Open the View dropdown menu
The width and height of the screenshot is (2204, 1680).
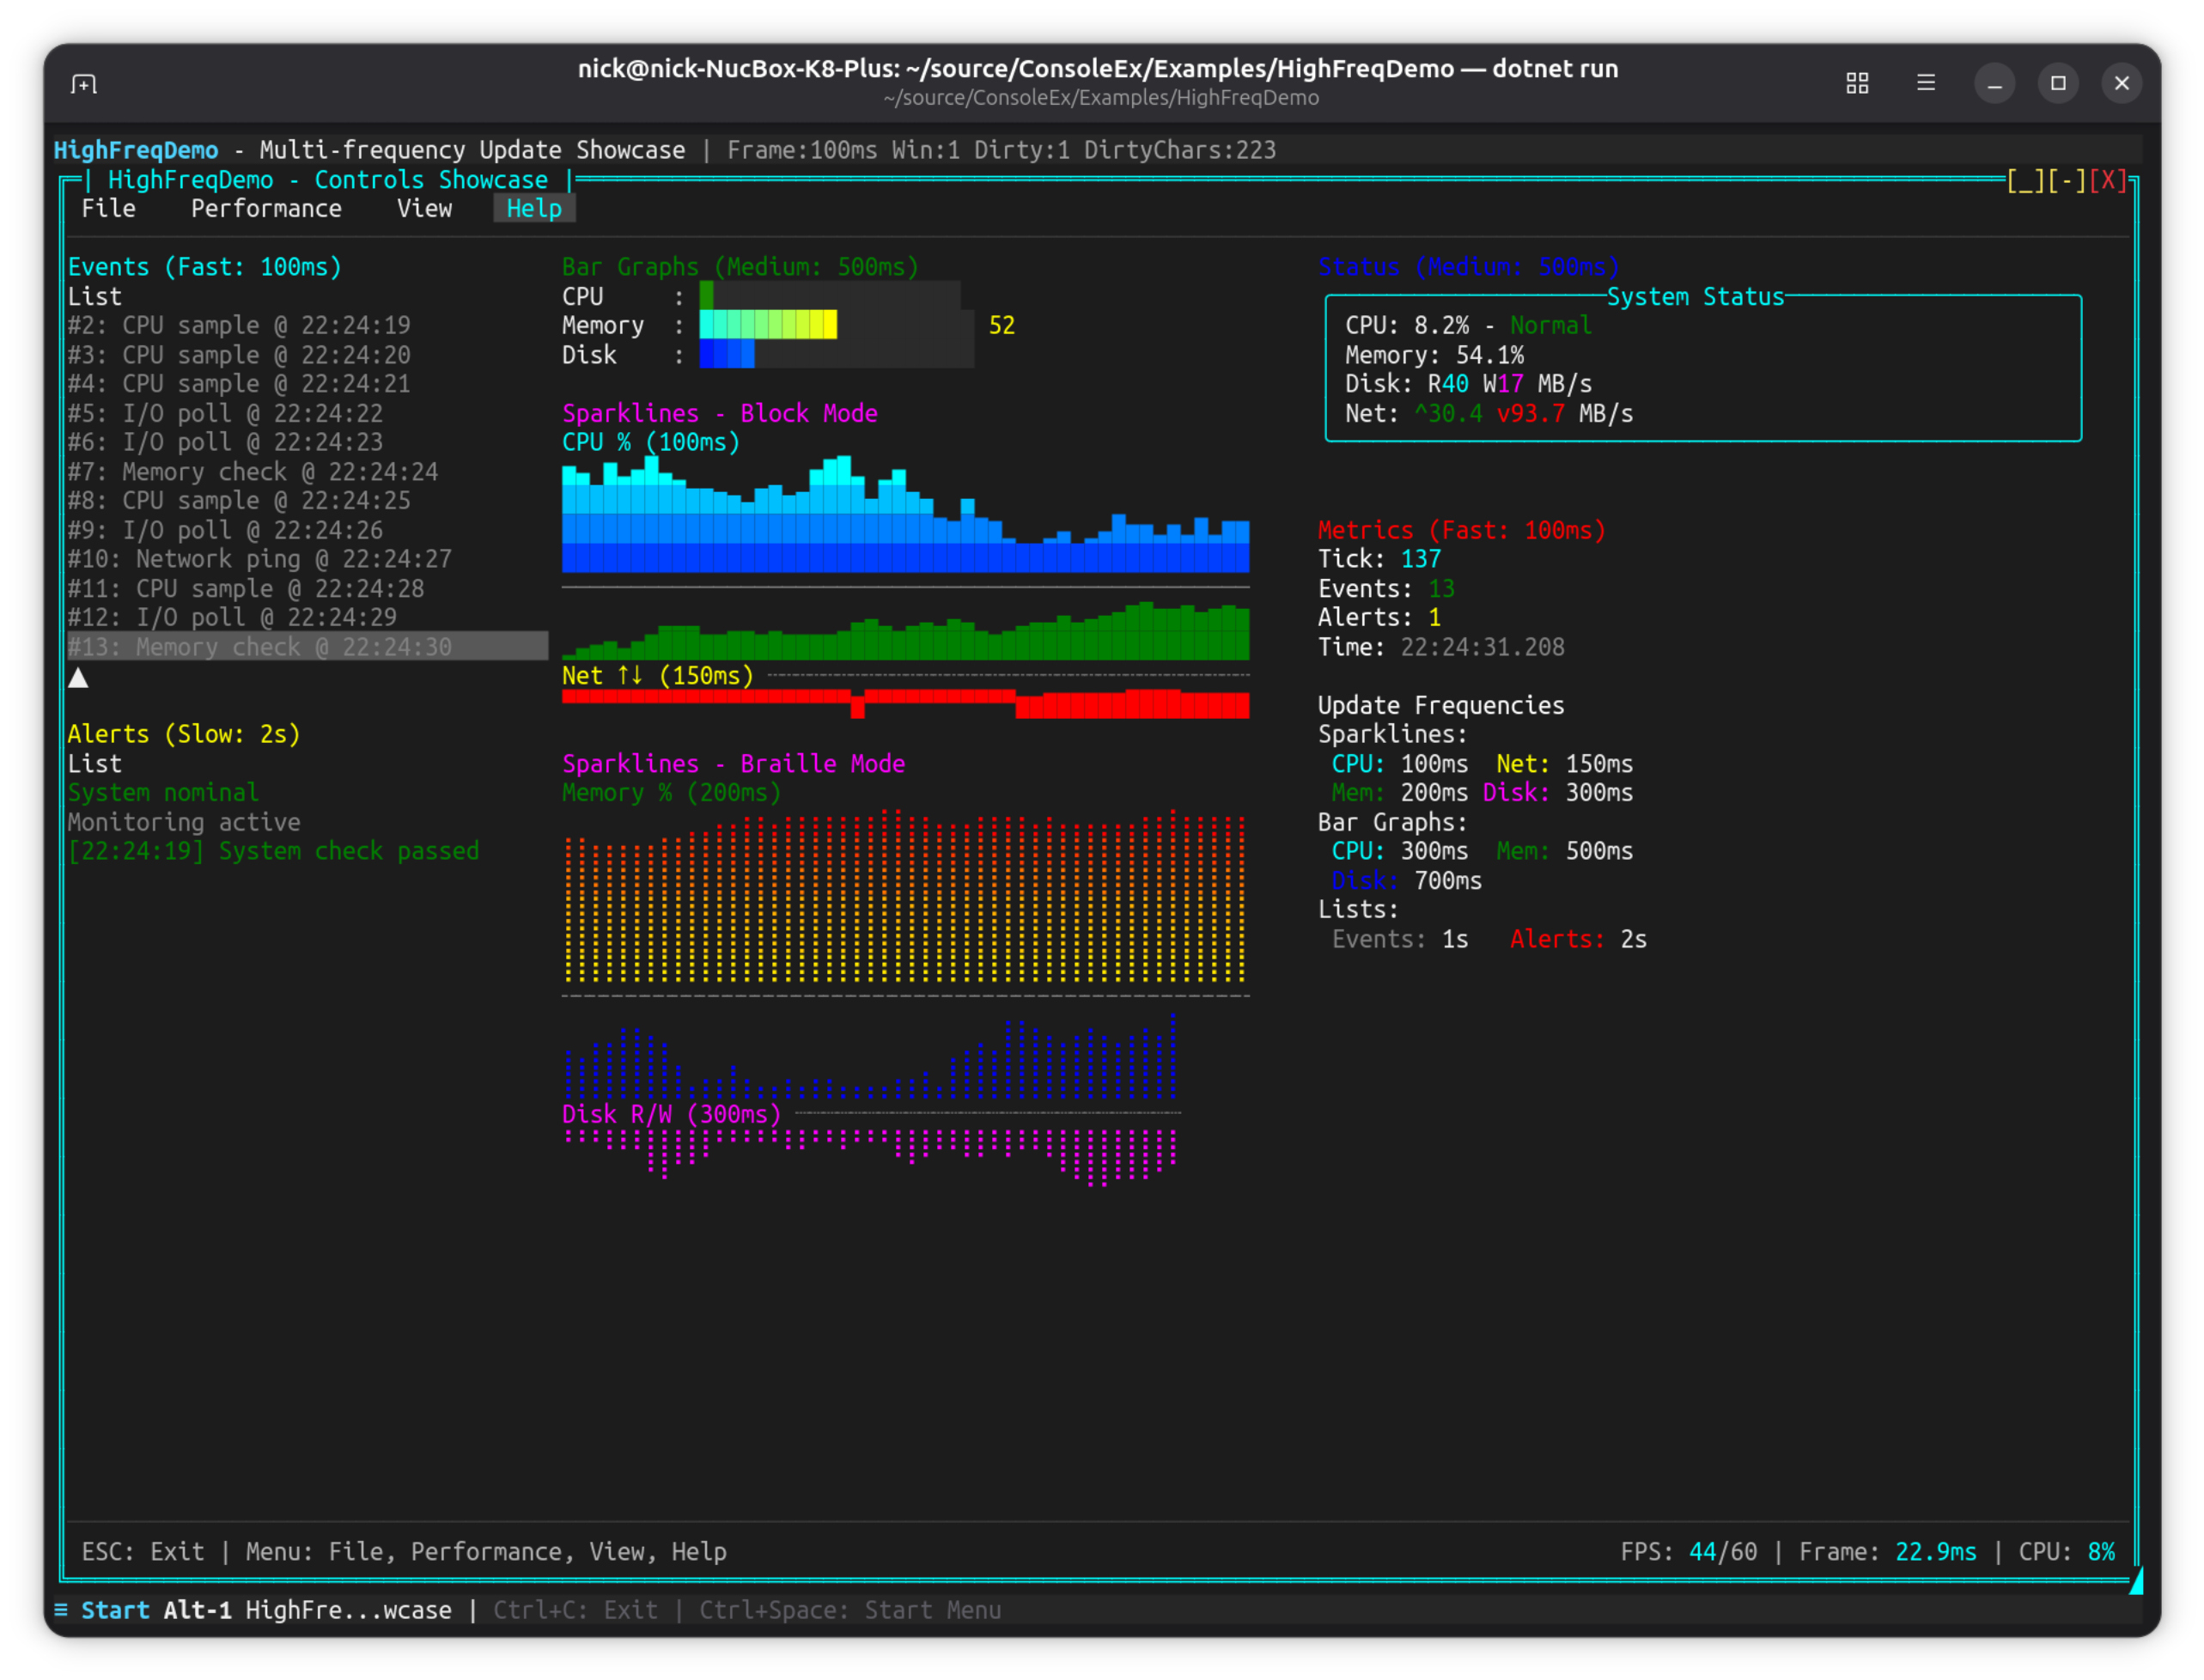(424, 209)
